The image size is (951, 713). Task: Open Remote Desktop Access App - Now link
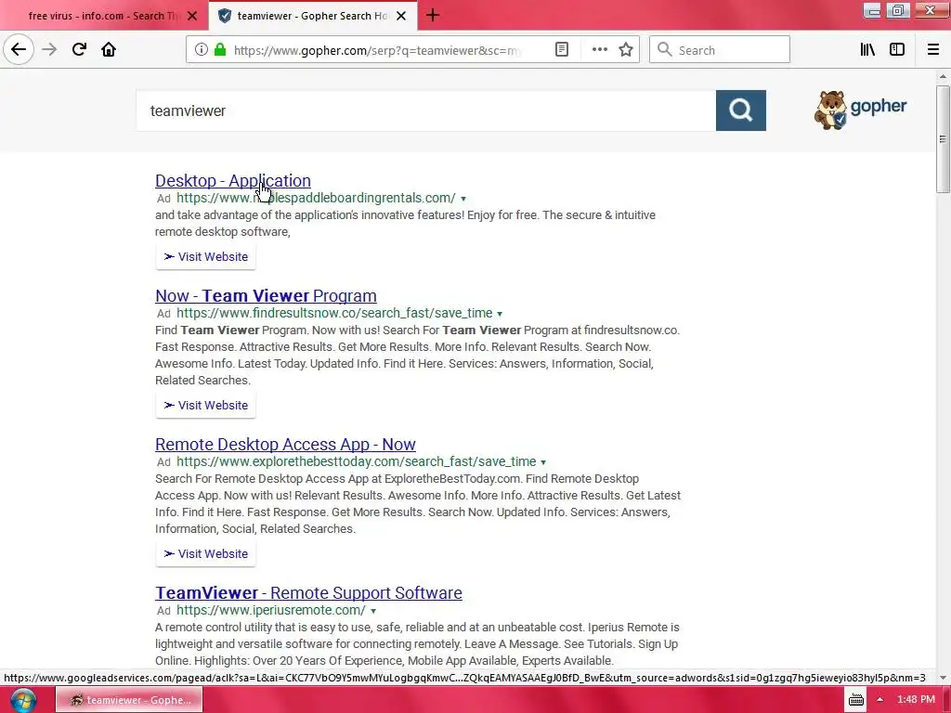tap(285, 445)
